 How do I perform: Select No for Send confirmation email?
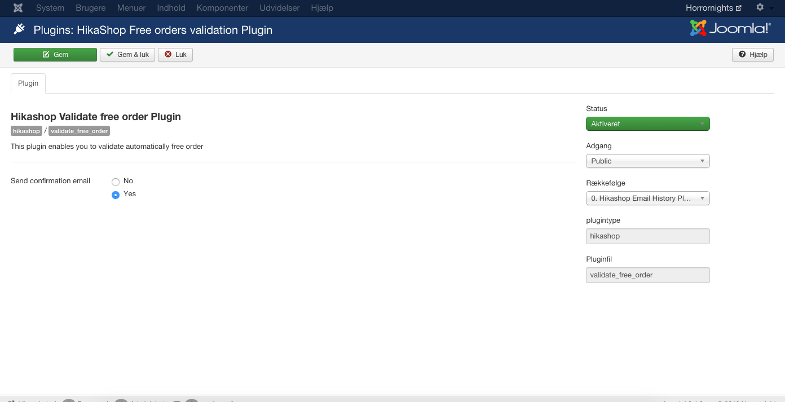[x=116, y=182]
